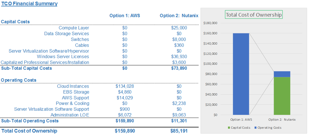Screen dimensions: 309x137
Task: Select the Total Cost of Ownership chart title
Action: (254, 15)
